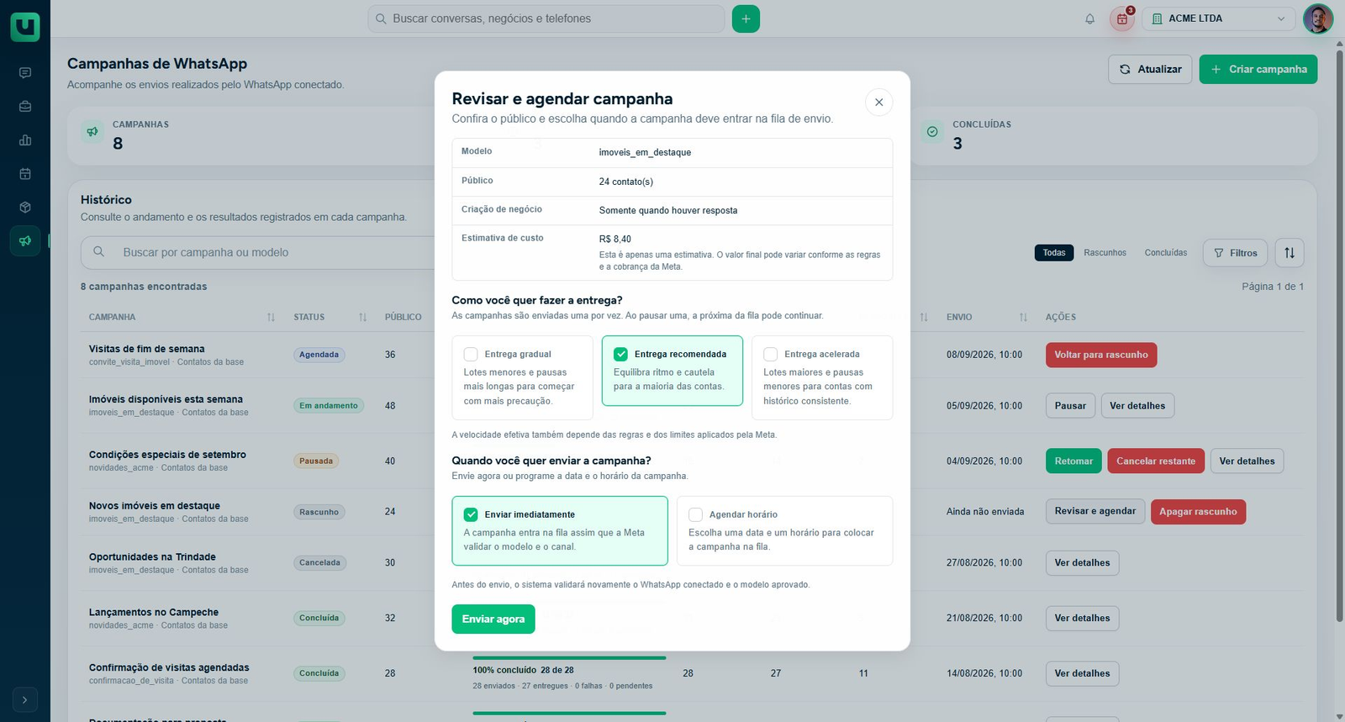
Task: Switch to the Concluídas tab
Action: point(1166,253)
